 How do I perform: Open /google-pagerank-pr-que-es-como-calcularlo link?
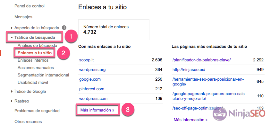(x=208, y=96)
